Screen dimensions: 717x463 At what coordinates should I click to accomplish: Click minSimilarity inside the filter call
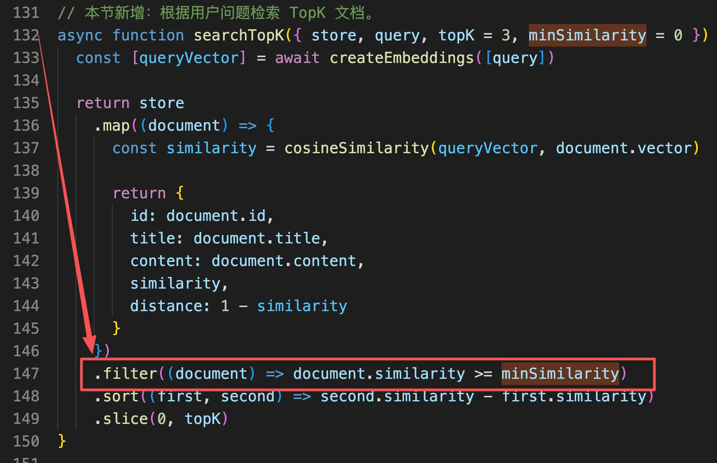point(560,373)
